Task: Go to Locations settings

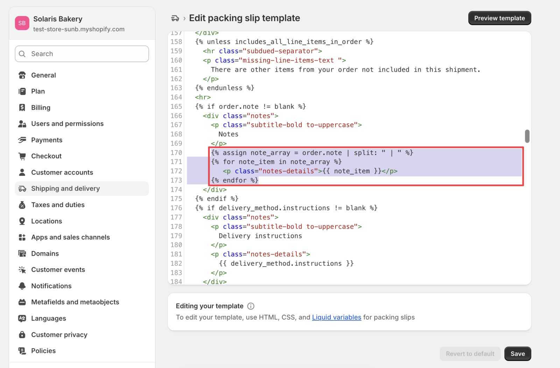Action: click(x=82, y=221)
